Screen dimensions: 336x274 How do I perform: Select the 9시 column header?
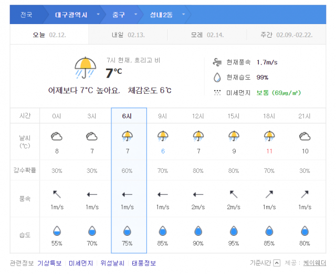(x=162, y=116)
